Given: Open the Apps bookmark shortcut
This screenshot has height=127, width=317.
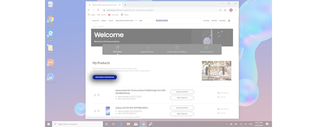Looking at the screenshot, I should [91, 15].
